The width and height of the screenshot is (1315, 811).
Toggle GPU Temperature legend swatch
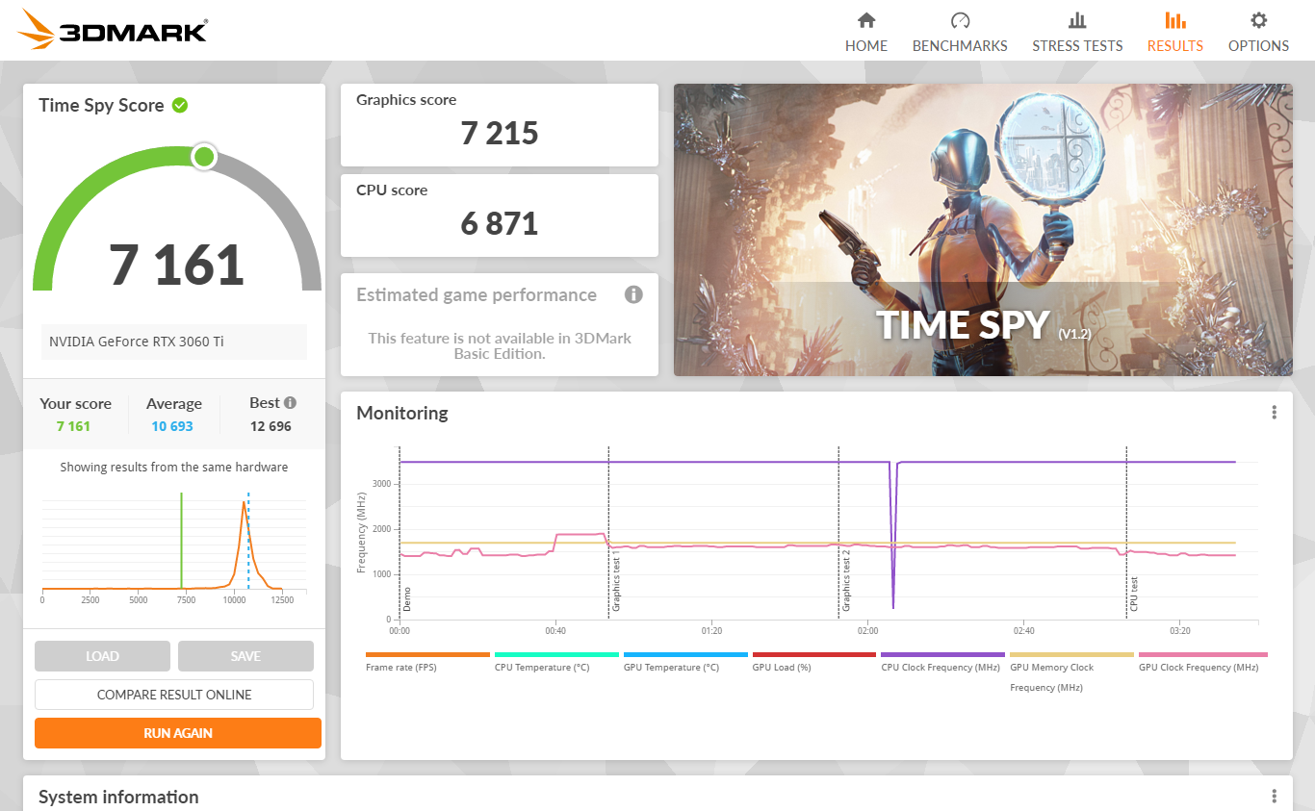(686, 655)
